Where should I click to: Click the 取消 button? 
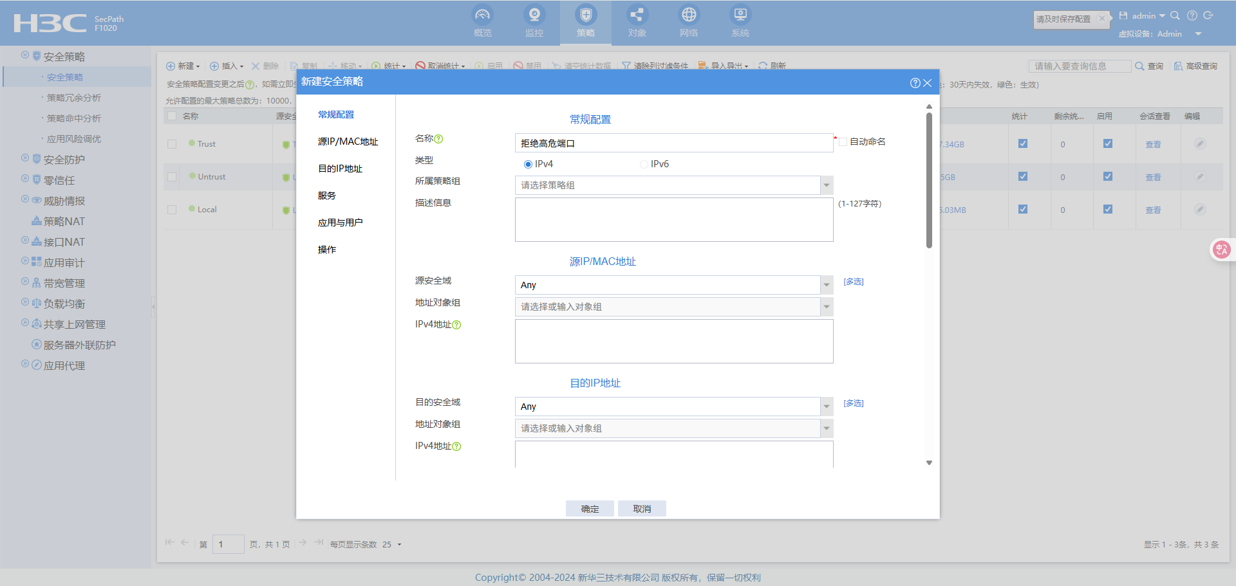coord(642,509)
